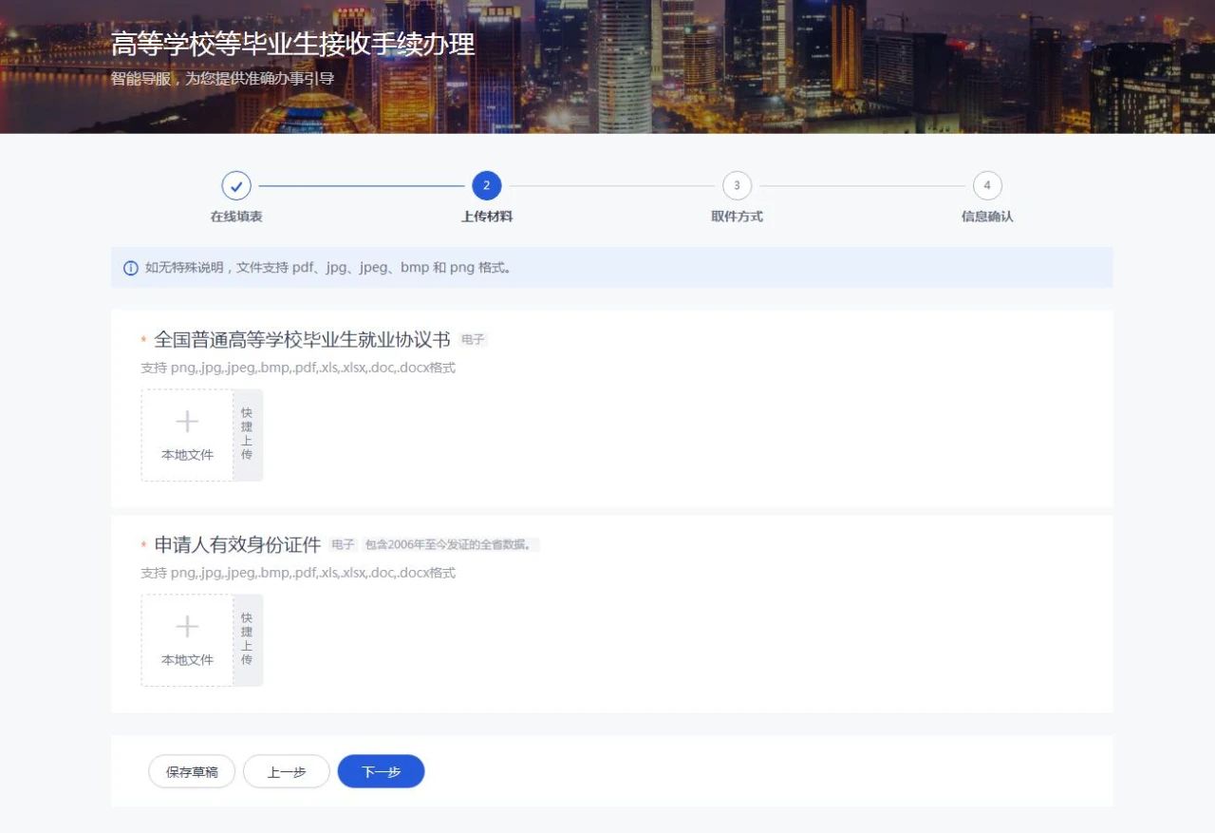Click the step 4 circle icon
1215x833 pixels.
pyautogui.click(x=987, y=186)
